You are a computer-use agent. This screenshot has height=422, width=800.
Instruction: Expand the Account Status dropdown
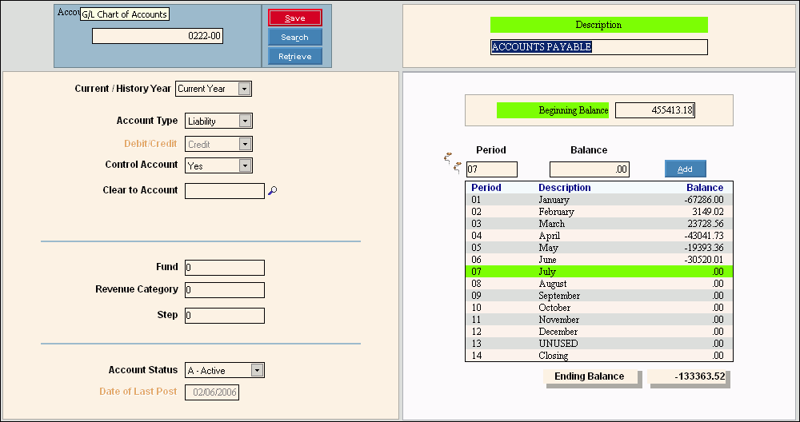click(x=256, y=371)
